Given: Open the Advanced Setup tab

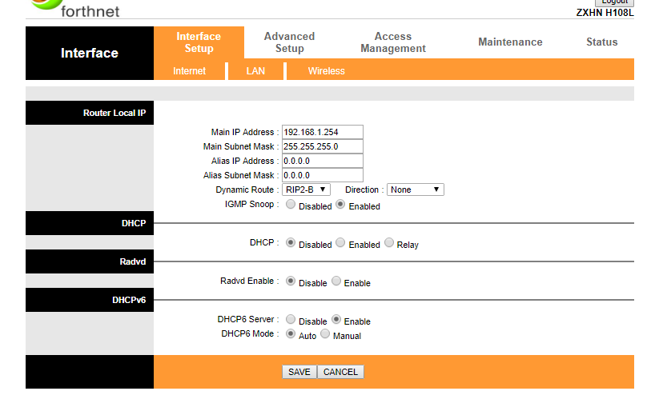Looking at the screenshot, I should [x=289, y=42].
